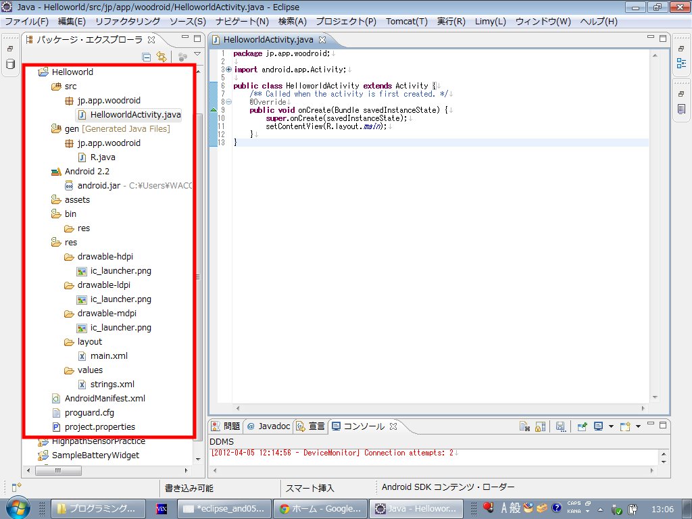Switch to the *eclipse_and05 taskbar window
The height and width of the screenshot is (519, 692).
pyautogui.click(x=224, y=509)
